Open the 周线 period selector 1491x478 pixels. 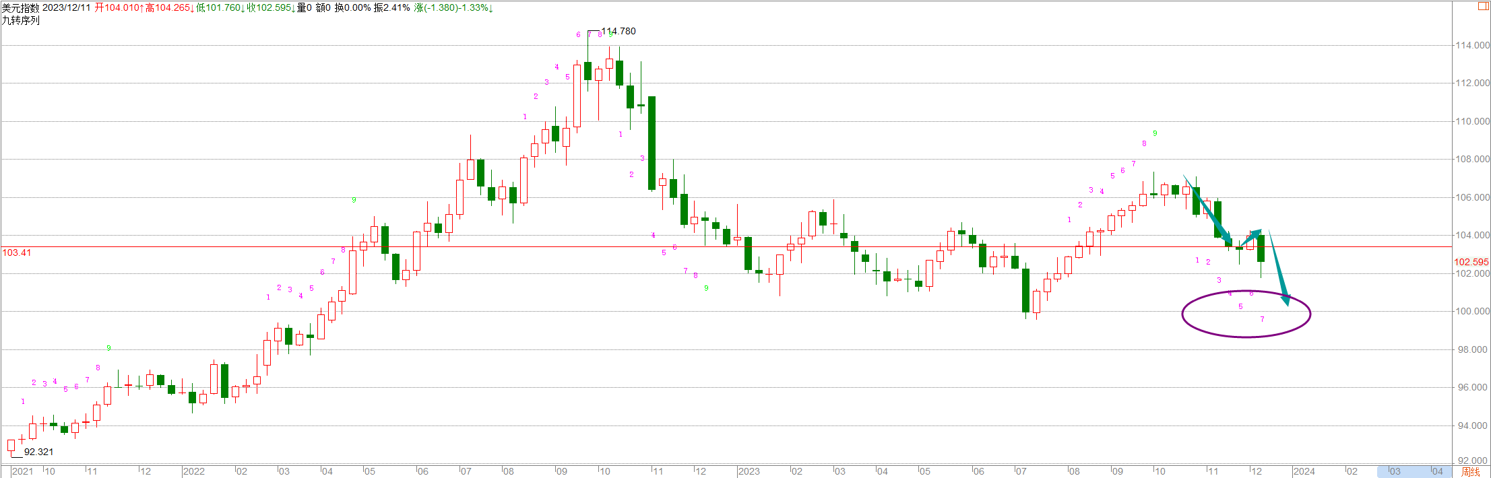pyautogui.click(x=1471, y=471)
